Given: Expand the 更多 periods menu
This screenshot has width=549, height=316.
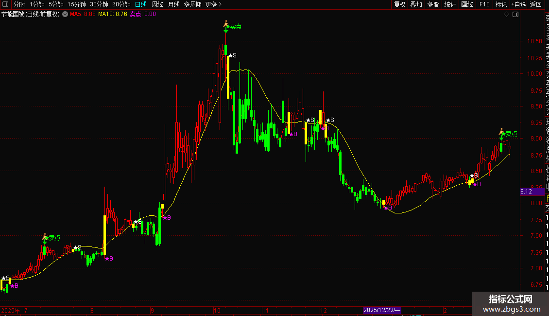Looking at the screenshot, I should [213, 4].
